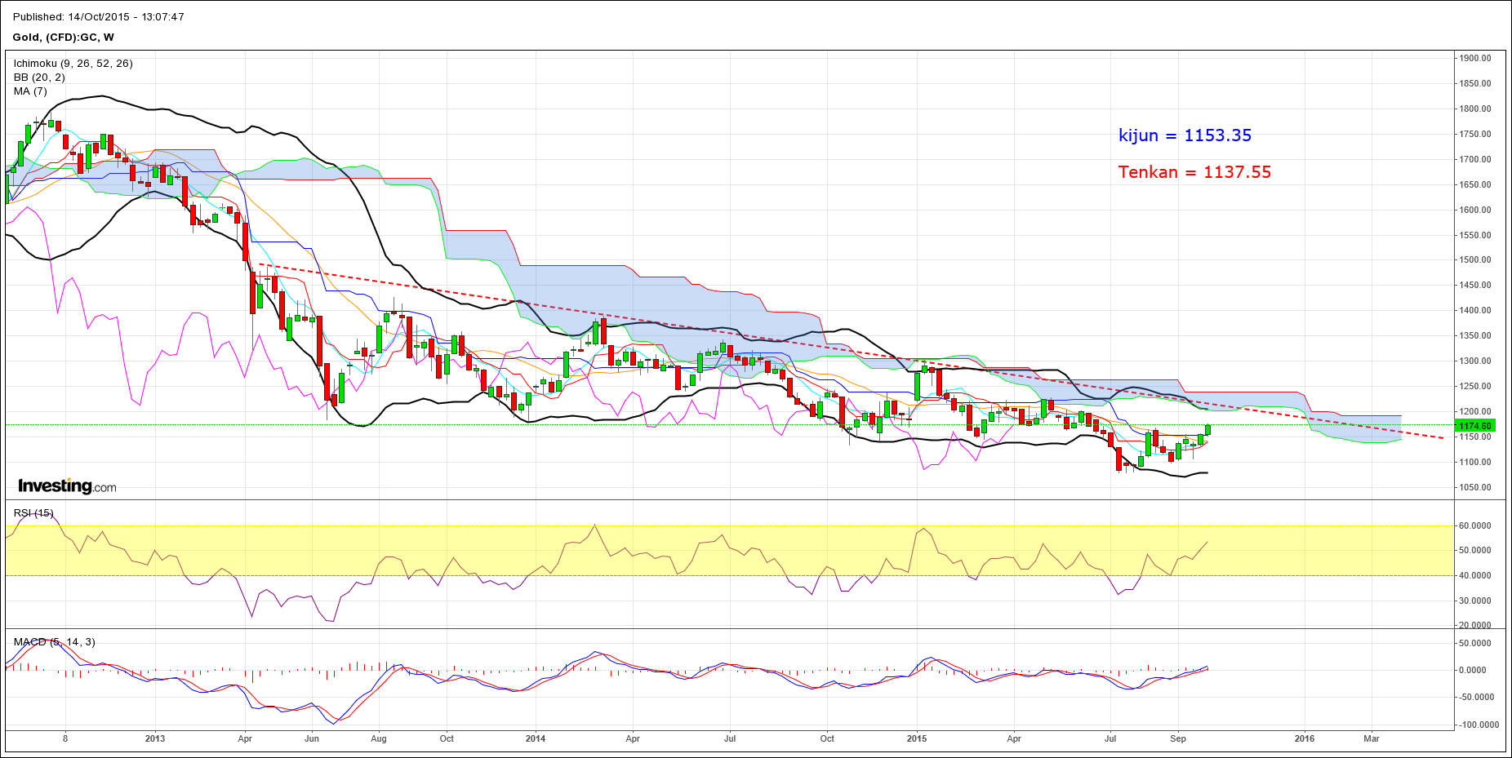Click the 1850.00 price axis label

click(1475, 83)
